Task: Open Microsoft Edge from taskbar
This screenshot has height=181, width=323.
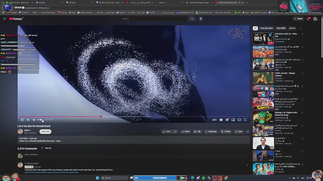Action: tap(193, 178)
